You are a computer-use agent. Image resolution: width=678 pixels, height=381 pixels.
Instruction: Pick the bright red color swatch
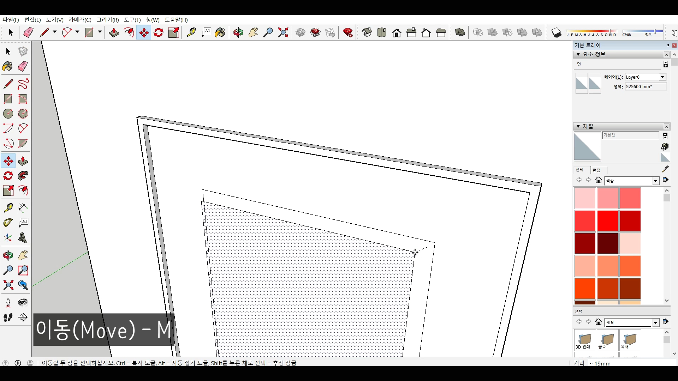click(x=607, y=220)
